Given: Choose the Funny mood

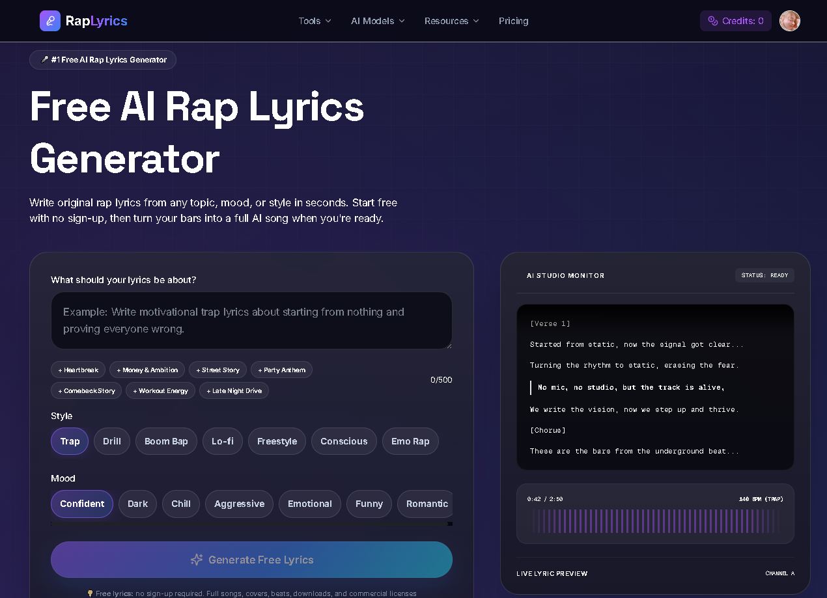Looking at the screenshot, I should [369, 504].
